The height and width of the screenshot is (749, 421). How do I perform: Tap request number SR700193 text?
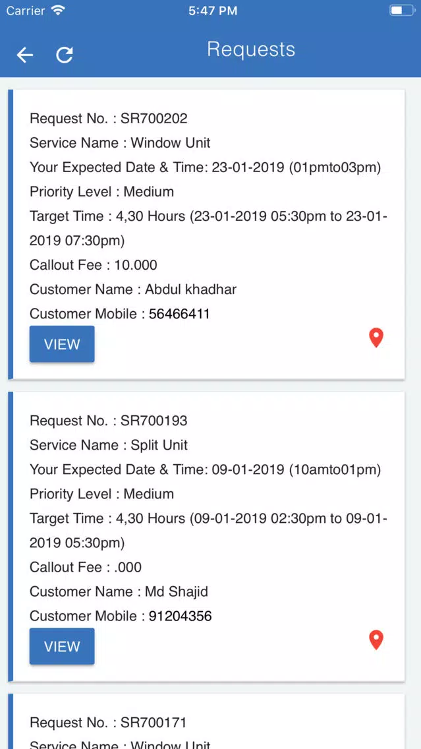154,421
